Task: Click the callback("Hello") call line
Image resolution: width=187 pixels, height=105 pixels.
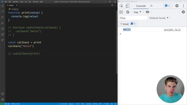Action: (21, 46)
